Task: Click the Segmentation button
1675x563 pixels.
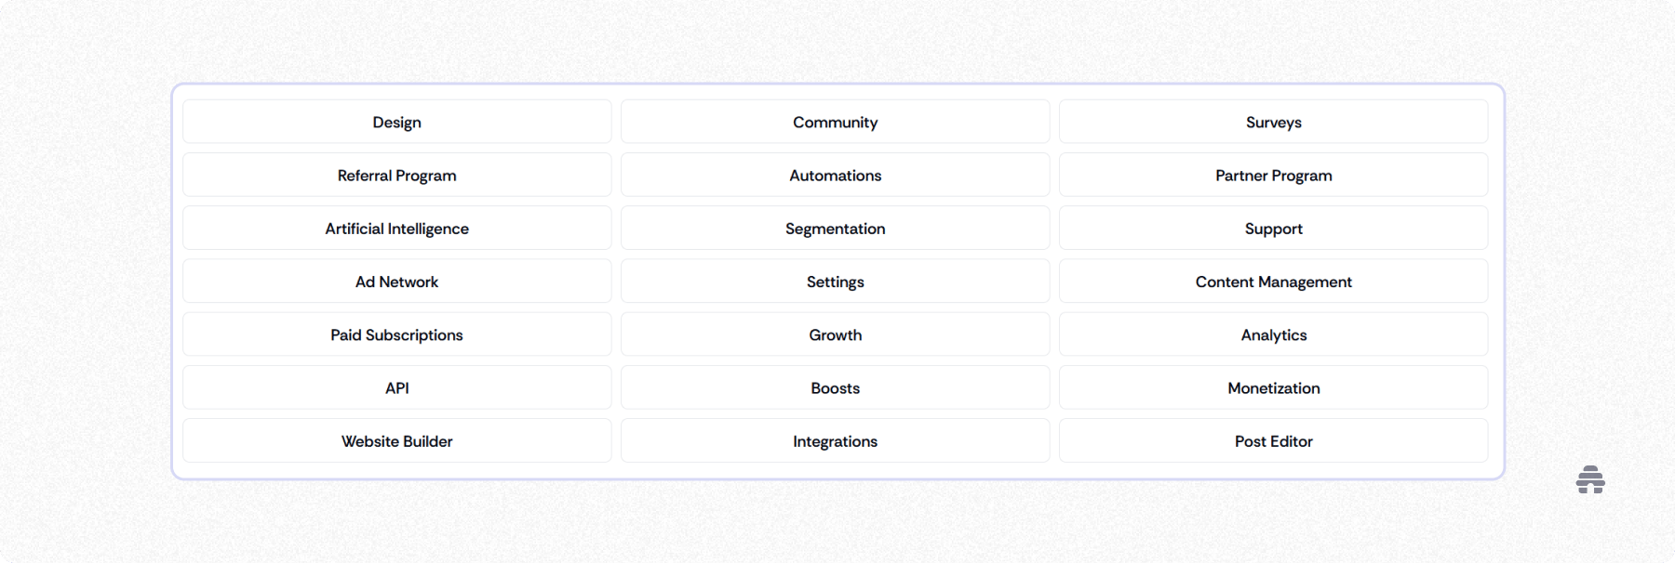Action: [835, 228]
